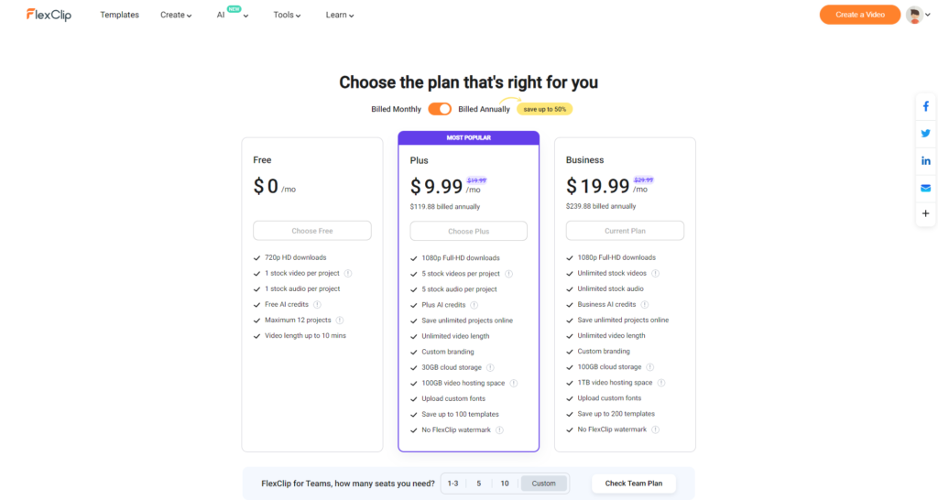Screen dimensions: 938x500
Task: Share page on Twitter
Action: 925,134
